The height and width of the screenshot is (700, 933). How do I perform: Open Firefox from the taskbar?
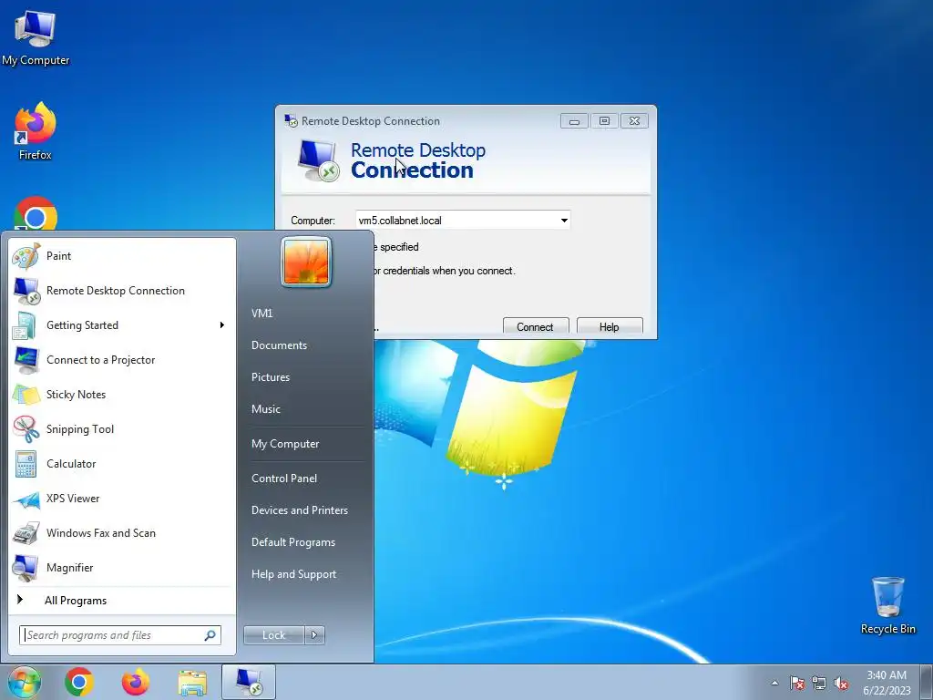(136, 682)
